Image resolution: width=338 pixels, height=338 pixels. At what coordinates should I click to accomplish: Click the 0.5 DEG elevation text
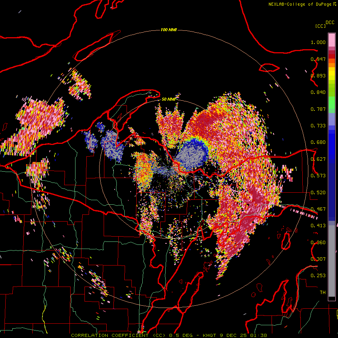pyautogui.click(x=181, y=335)
